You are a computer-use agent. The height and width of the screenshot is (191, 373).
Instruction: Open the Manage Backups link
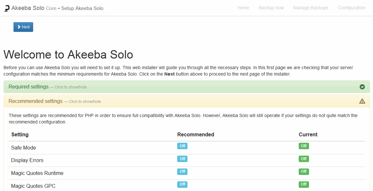click(311, 8)
